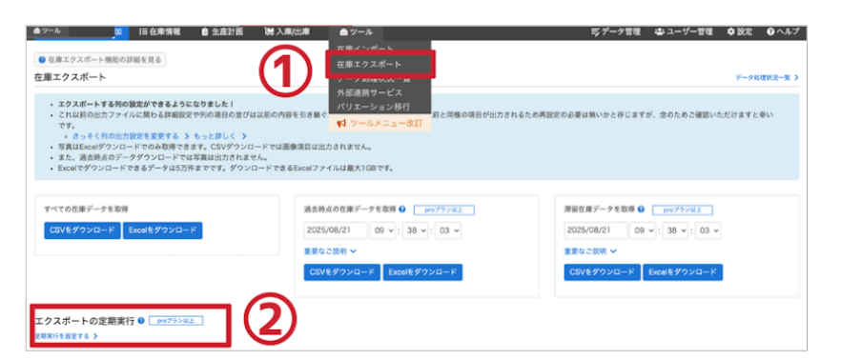Click proプラン以上 badge beside エクスポートの定期実行

tap(176, 321)
